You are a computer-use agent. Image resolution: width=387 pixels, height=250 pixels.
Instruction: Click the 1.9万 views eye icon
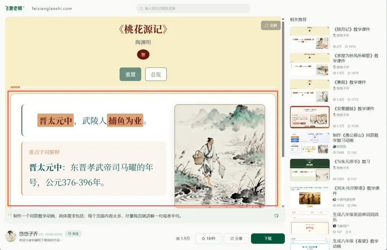coord(178,239)
